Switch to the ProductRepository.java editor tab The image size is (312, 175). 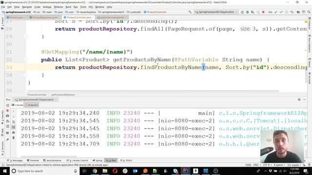(44, 17)
